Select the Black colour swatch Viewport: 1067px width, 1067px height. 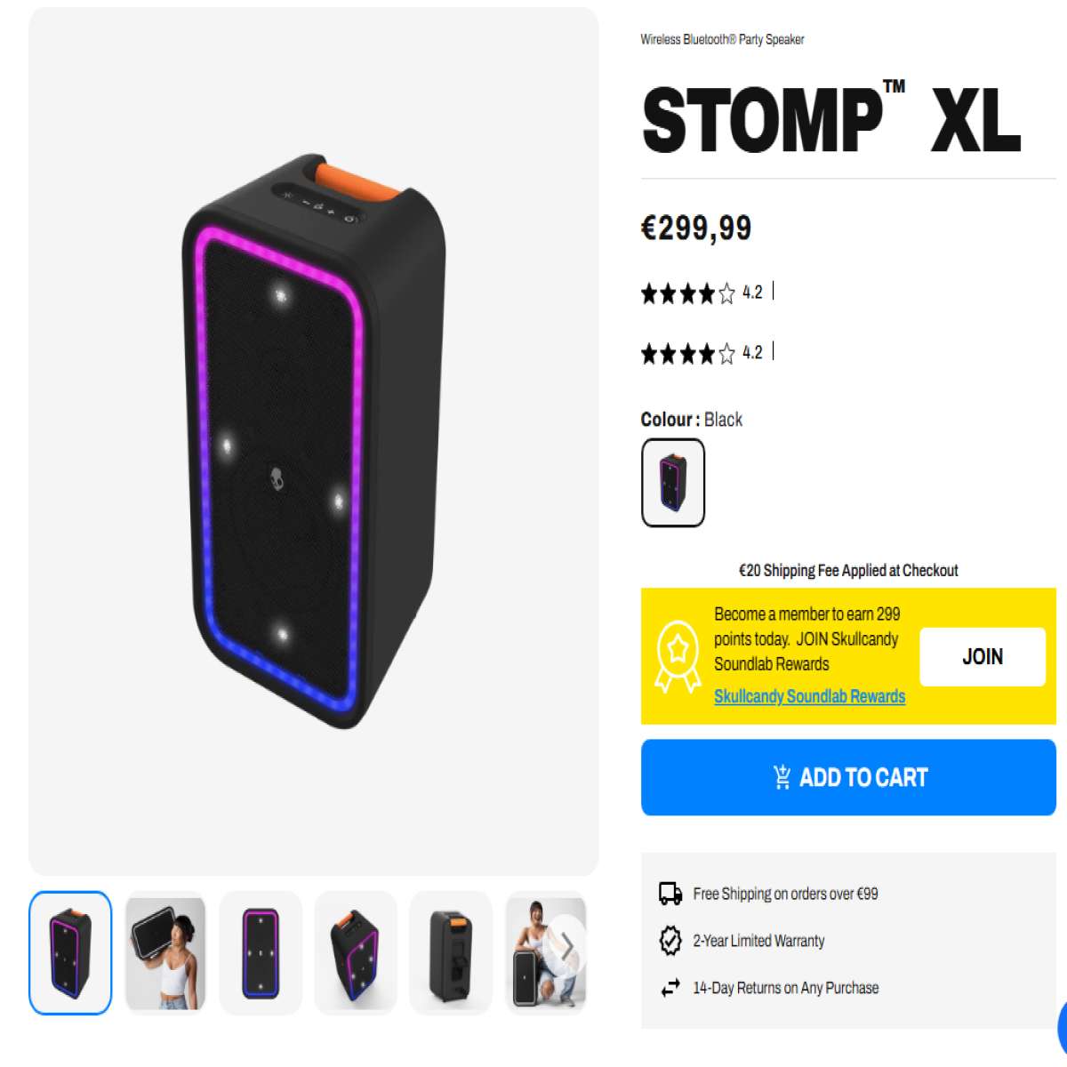coord(673,483)
